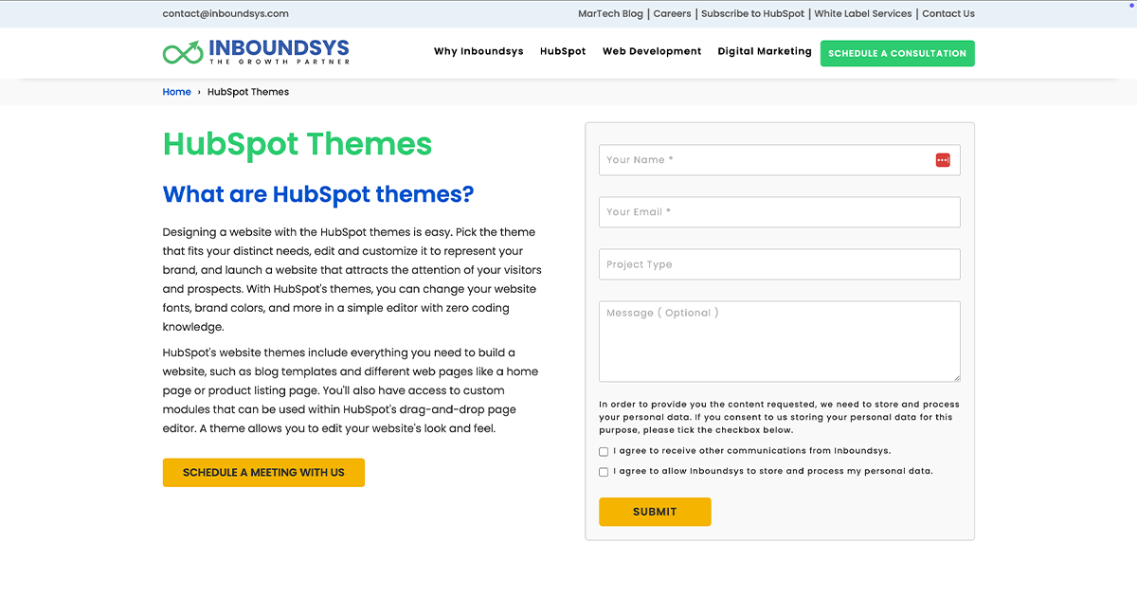Image resolution: width=1137 pixels, height=597 pixels.
Task: Open the MarTech Blog
Action: [610, 13]
